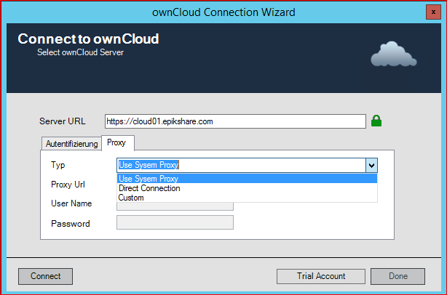
Task: Close the ownCloud Connection Wizard window
Action: pyautogui.click(x=433, y=12)
